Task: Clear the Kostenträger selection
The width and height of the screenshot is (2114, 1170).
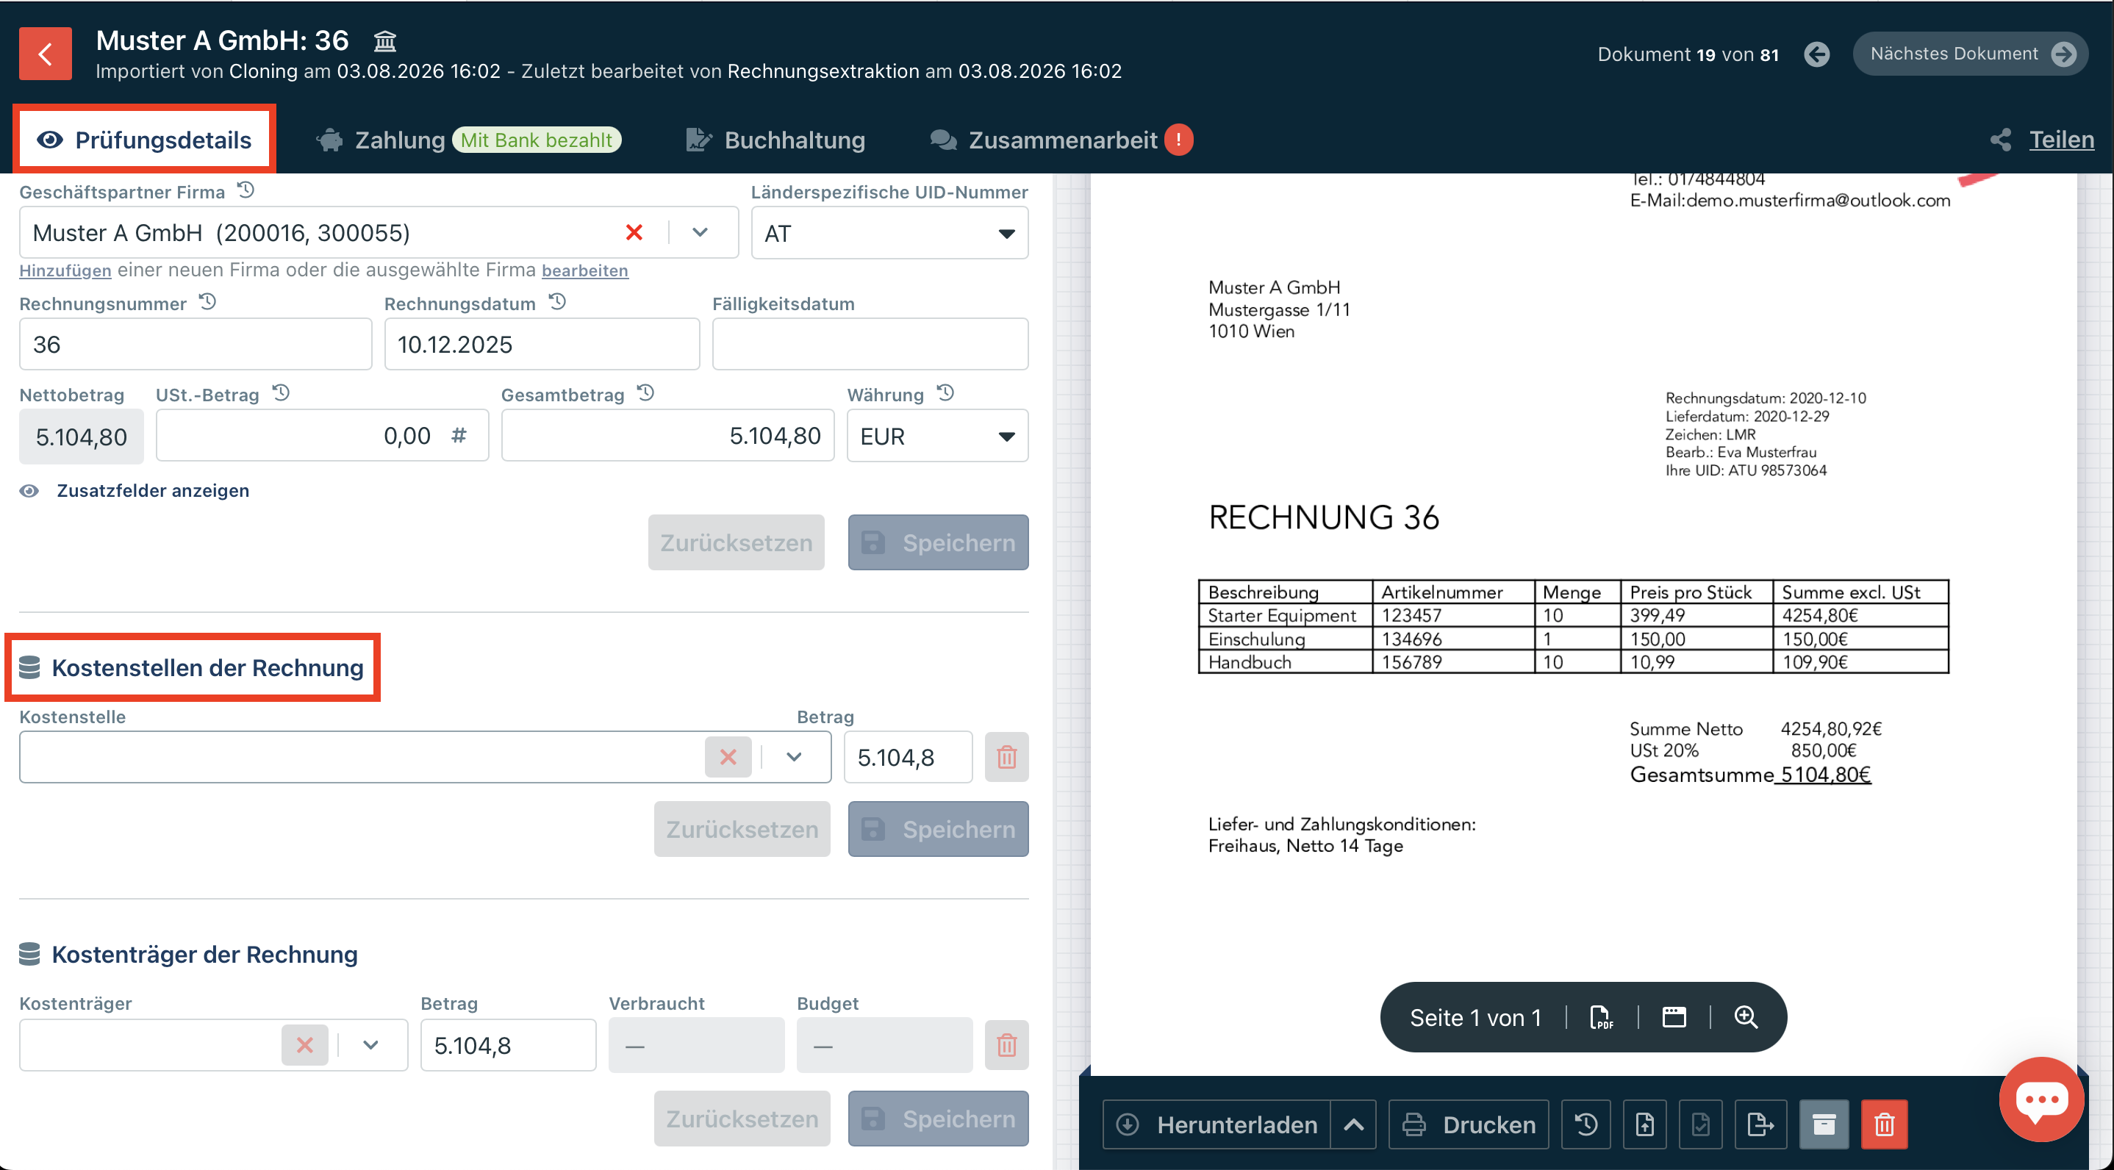Action: coord(304,1045)
